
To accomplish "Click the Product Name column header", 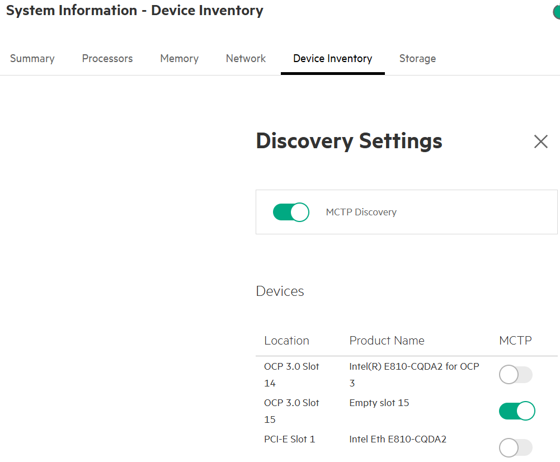I will tap(387, 340).
